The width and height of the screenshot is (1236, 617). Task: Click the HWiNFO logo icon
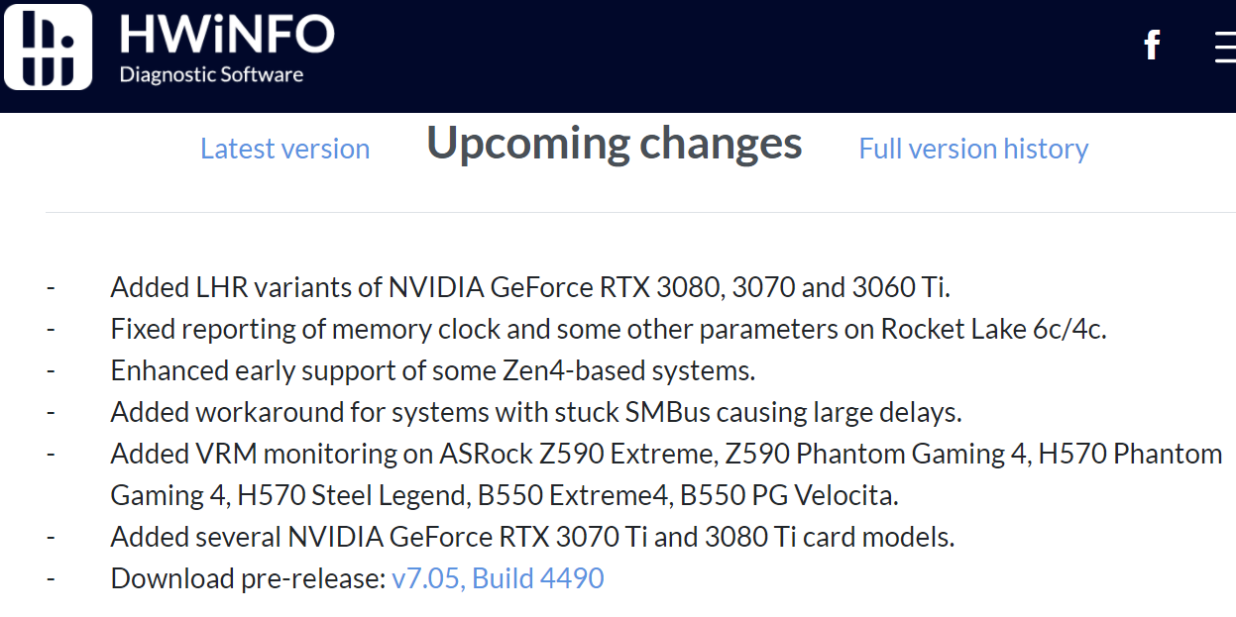coord(48,47)
